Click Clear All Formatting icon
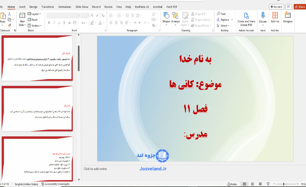This screenshot has height=187, width=306. [103, 15]
